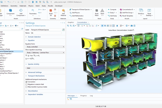The image size is (162, 108).
Task: Enable Mass transfer in porous media
Action: [26, 87]
